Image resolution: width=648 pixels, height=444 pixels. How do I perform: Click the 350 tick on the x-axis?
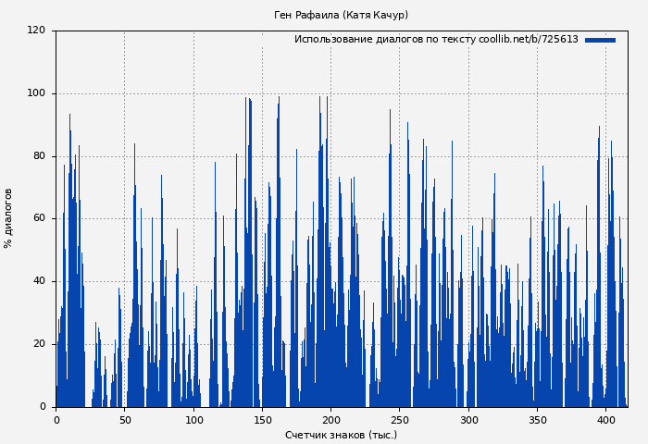pos(537,420)
